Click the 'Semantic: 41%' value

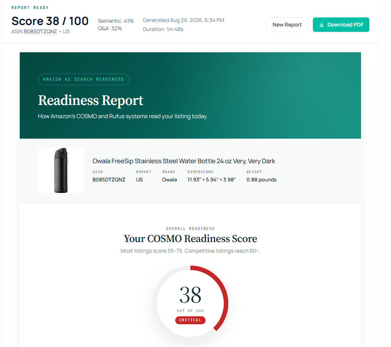point(116,21)
